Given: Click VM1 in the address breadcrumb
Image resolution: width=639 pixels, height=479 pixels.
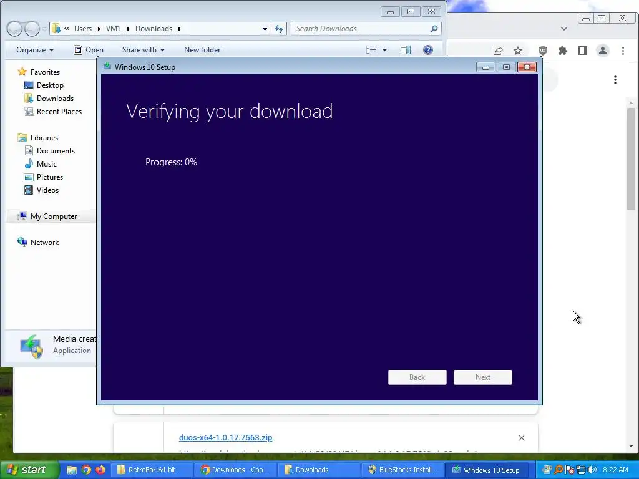Looking at the screenshot, I should pos(113,29).
